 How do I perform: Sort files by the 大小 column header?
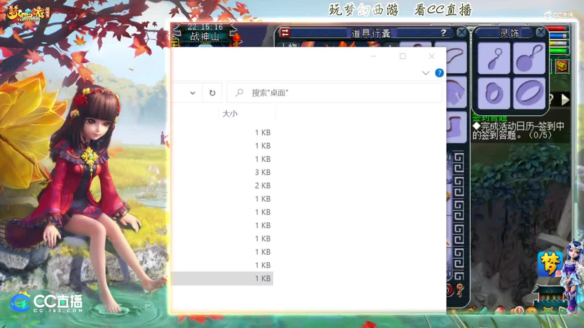(230, 114)
